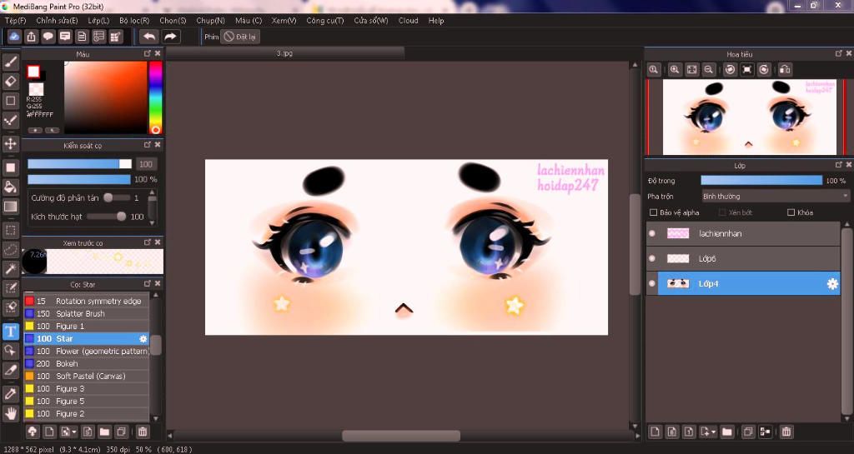The image size is (854, 454).
Task: Select the rectangular Select tool
Action: pyautogui.click(x=10, y=230)
